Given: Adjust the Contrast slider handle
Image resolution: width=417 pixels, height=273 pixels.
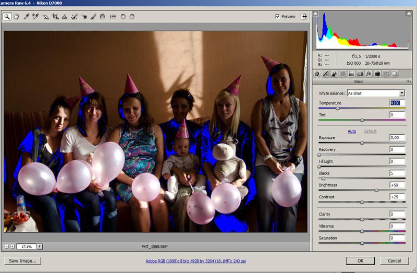Looking at the screenshot, I should click(362, 203).
